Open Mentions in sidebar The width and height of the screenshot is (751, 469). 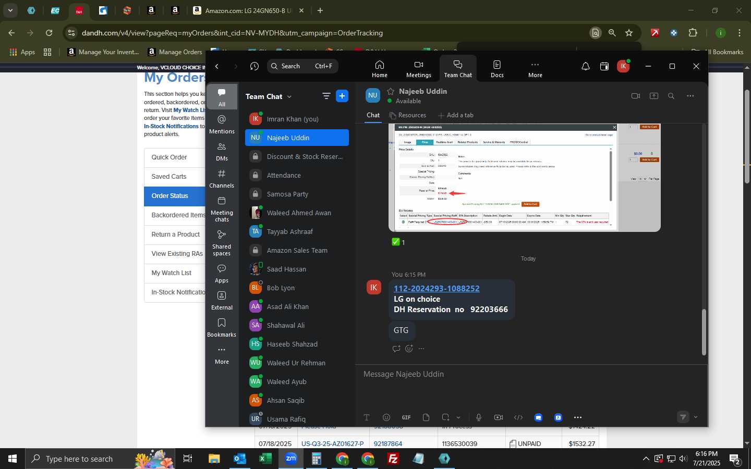(x=222, y=125)
